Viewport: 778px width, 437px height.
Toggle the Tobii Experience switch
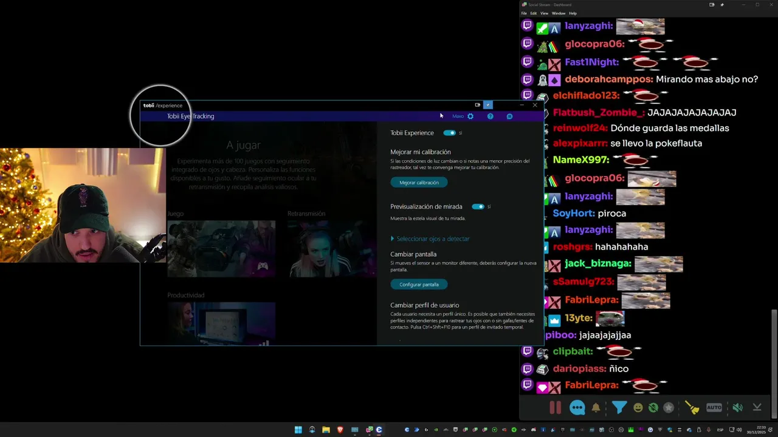449,133
